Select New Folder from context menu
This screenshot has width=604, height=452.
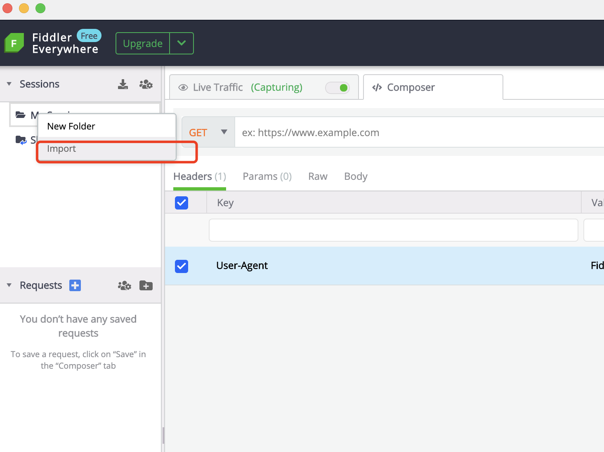pyautogui.click(x=107, y=126)
